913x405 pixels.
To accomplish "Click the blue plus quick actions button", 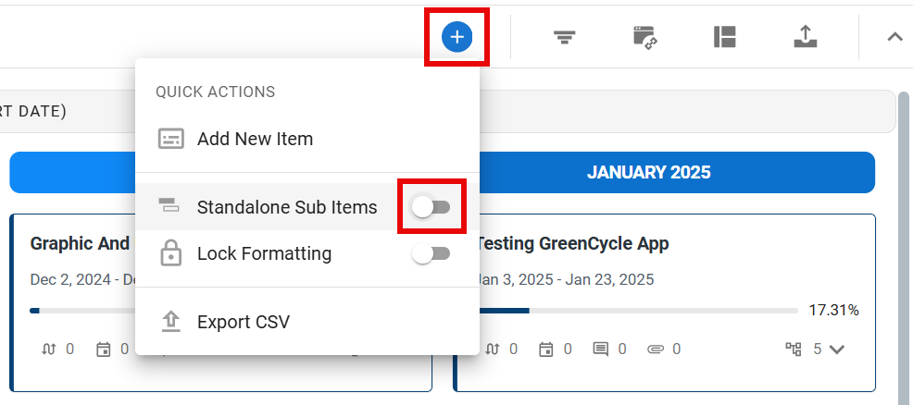I will pyautogui.click(x=456, y=37).
